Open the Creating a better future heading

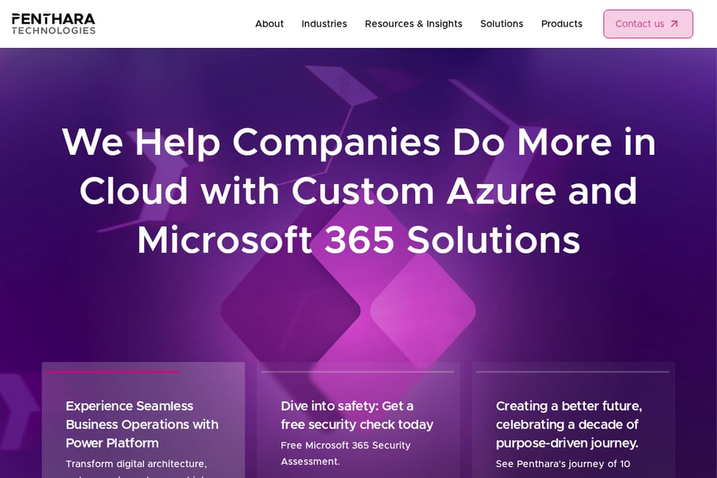pos(569,424)
